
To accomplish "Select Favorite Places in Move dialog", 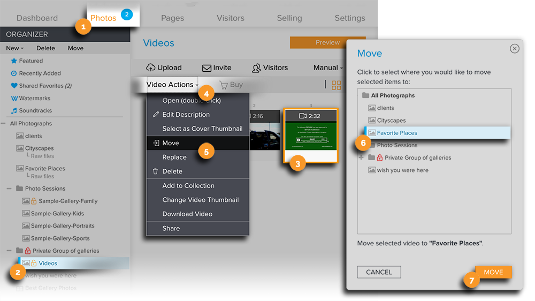I will pyautogui.click(x=438, y=133).
